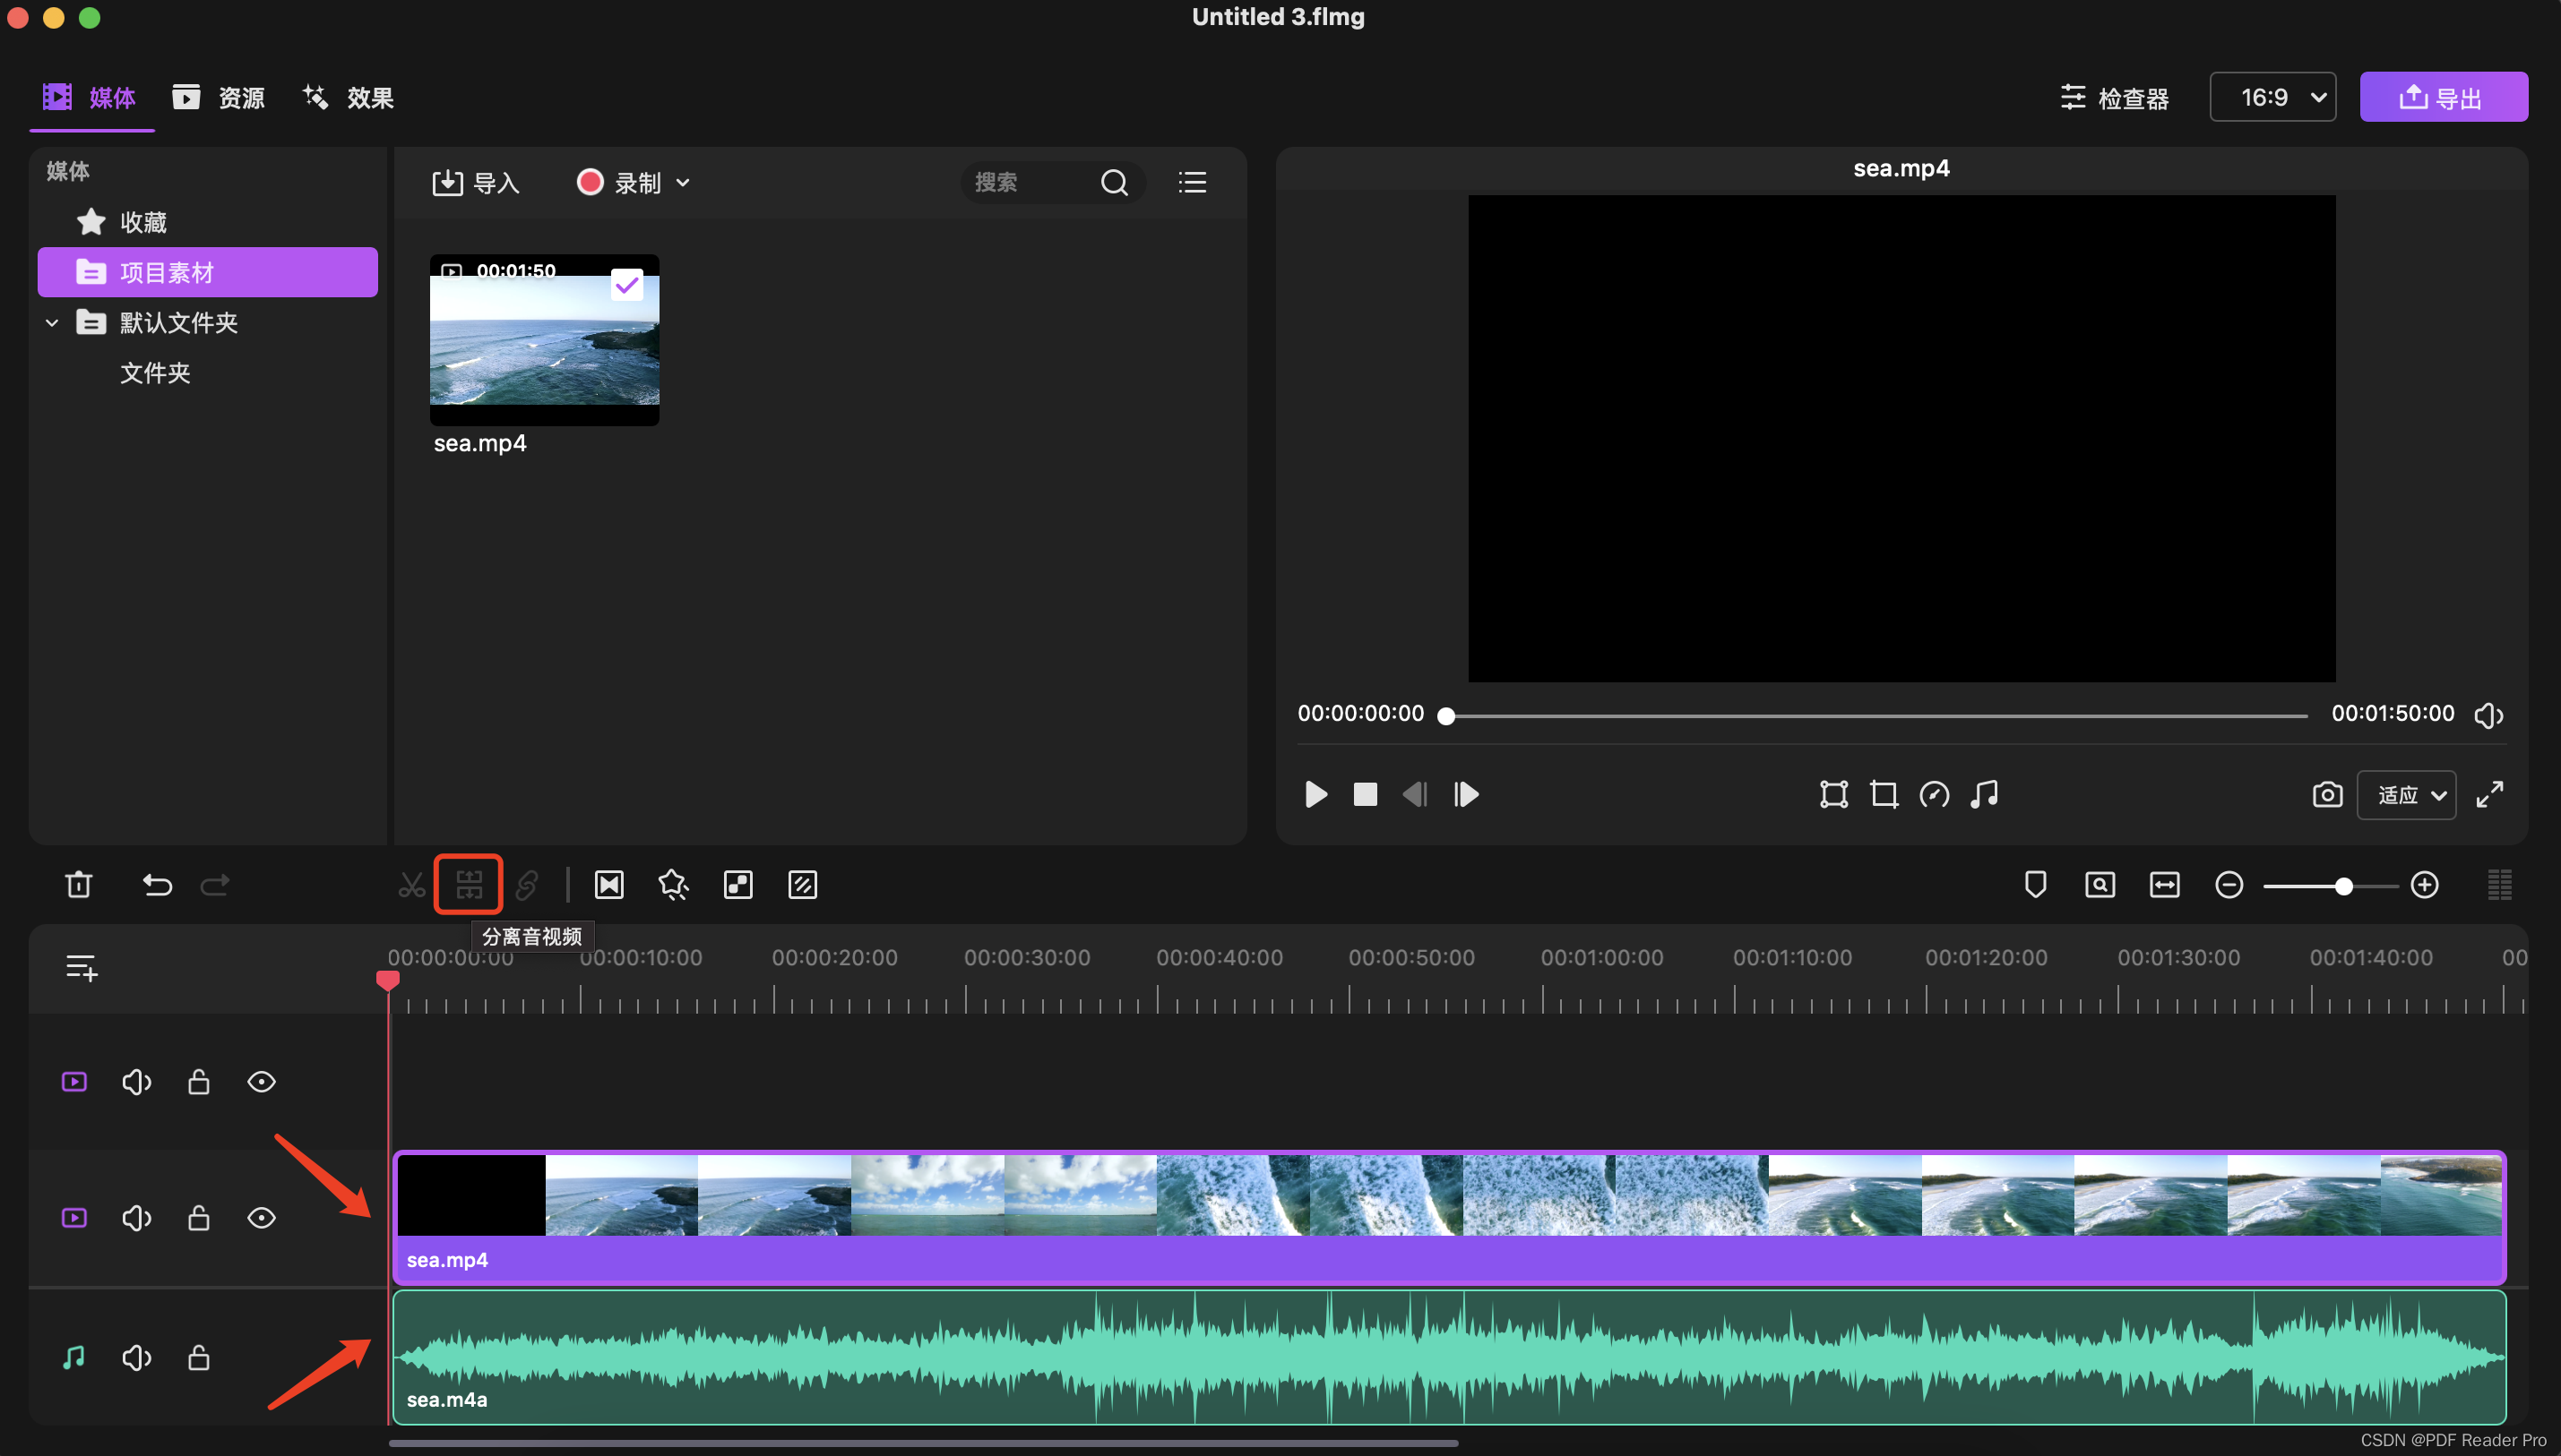
Task: Select the scissors split tool
Action: pyautogui.click(x=411, y=885)
